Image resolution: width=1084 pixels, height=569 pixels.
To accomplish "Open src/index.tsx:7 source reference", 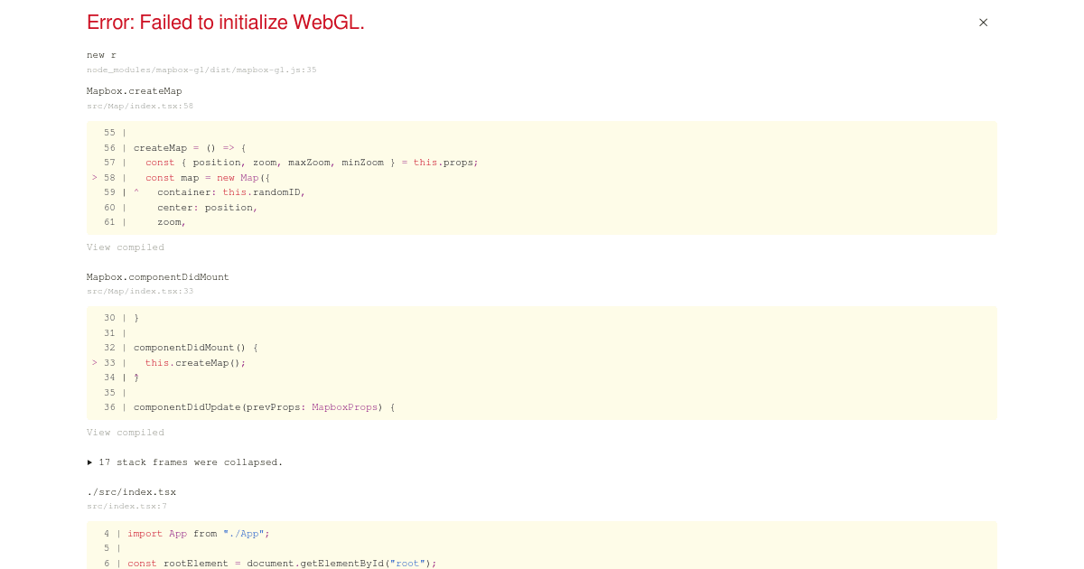I will click(126, 506).
